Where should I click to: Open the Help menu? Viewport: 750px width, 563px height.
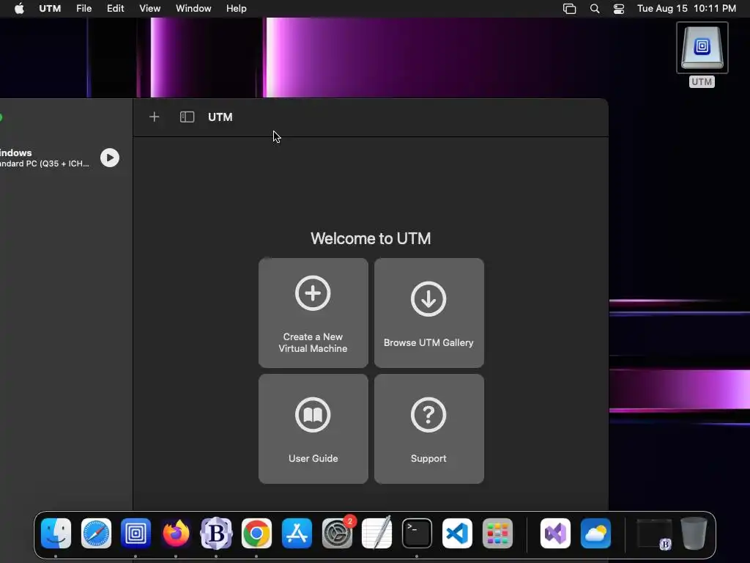[x=237, y=9]
